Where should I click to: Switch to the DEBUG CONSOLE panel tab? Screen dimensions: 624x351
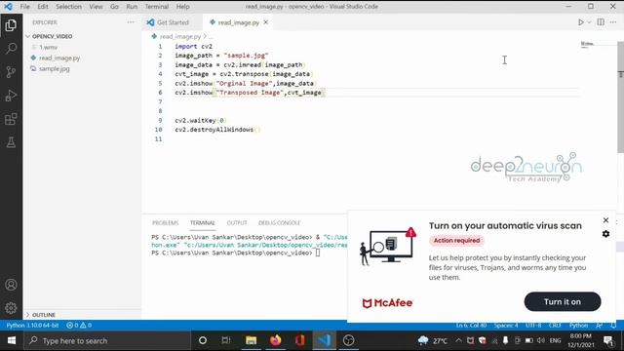[x=279, y=223]
